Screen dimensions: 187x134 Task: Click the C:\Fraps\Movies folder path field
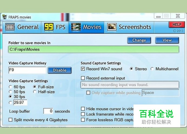point(93,50)
